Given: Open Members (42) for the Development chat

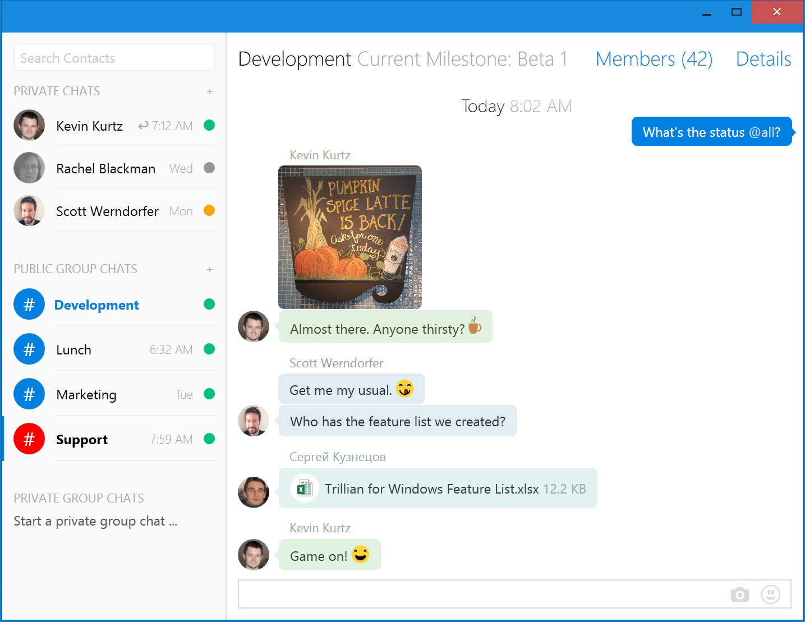Looking at the screenshot, I should pos(654,59).
